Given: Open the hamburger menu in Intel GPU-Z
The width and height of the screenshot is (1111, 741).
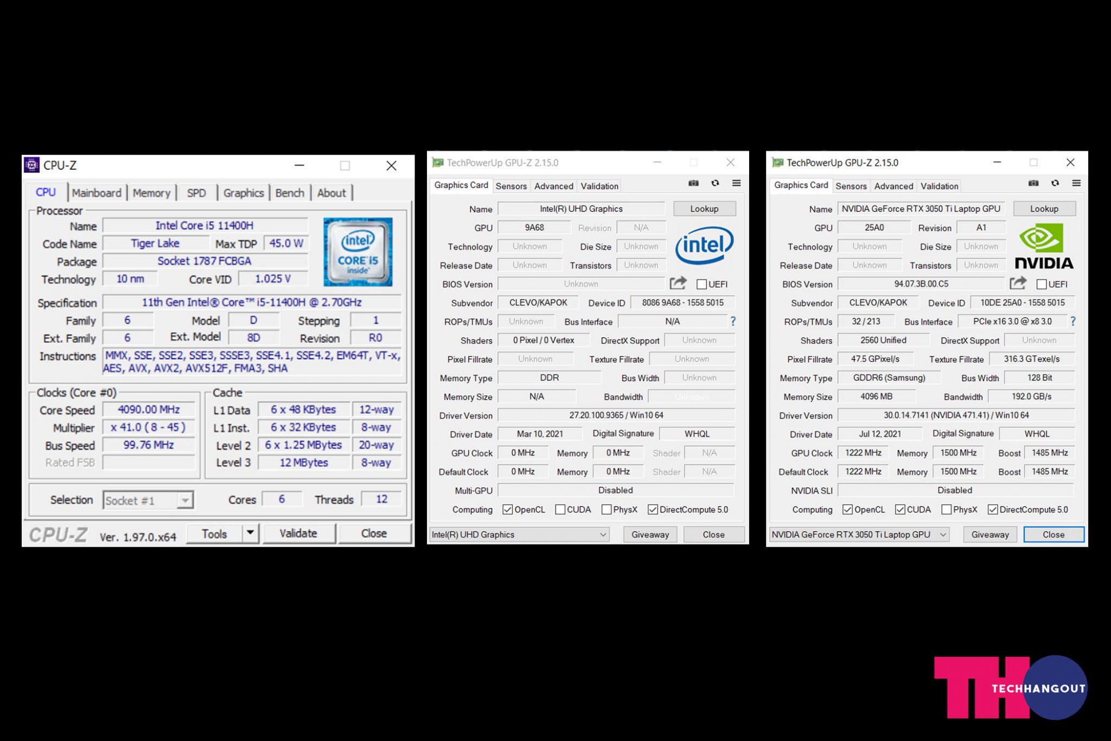Looking at the screenshot, I should click(x=736, y=183).
